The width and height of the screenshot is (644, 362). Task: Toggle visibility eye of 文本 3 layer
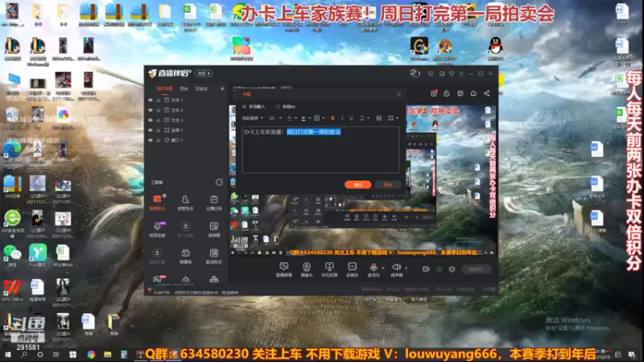pos(151,120)
